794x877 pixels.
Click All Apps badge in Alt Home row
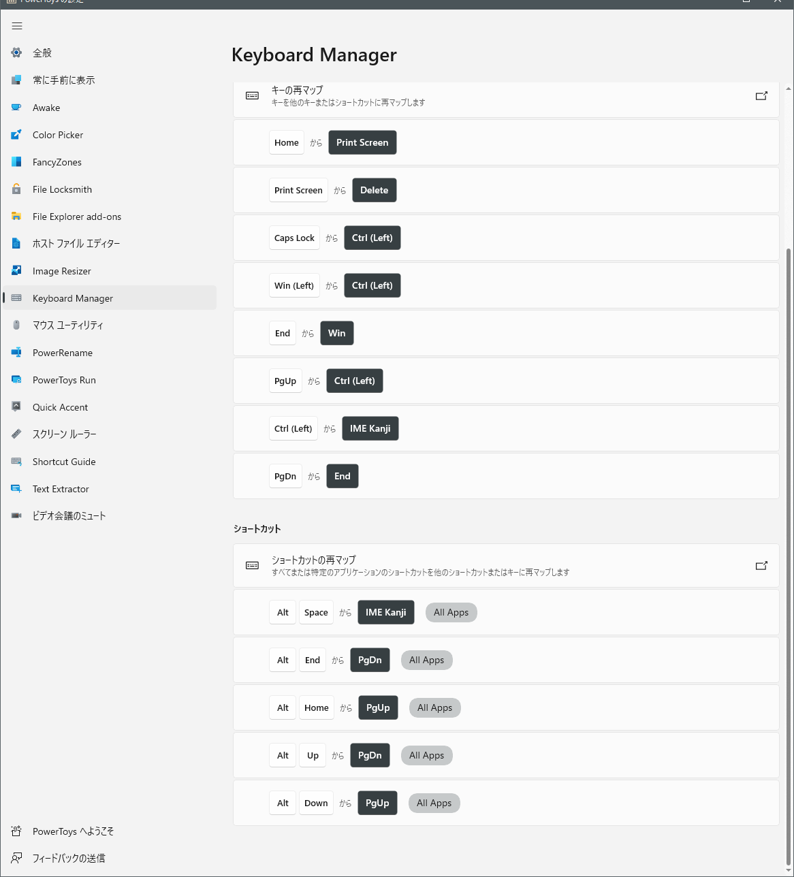tap(435, 707)
